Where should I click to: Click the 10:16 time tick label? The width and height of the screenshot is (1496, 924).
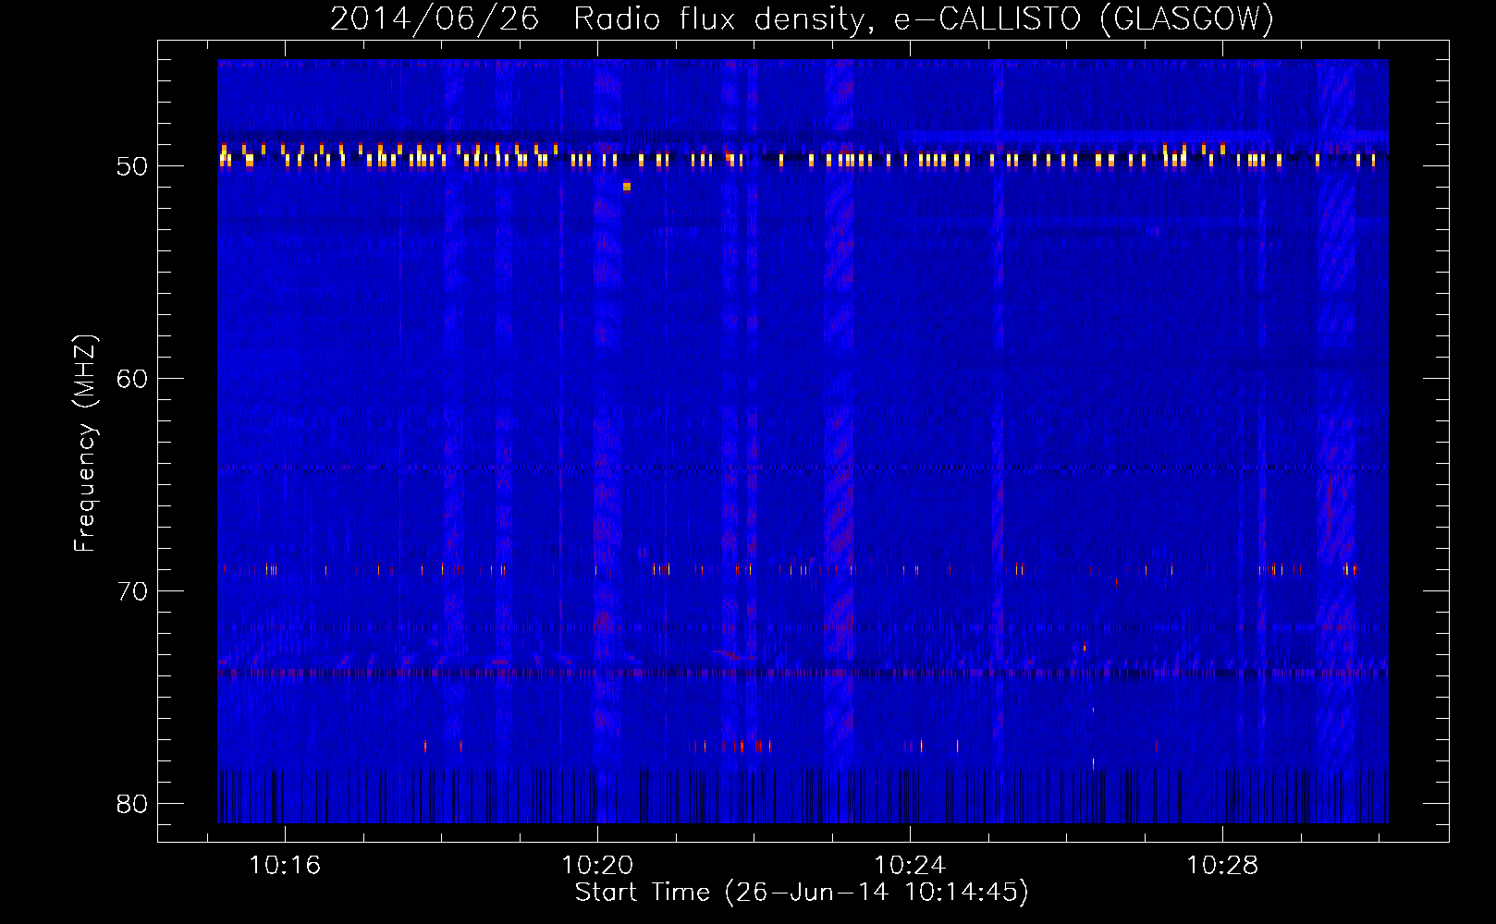[285, 866]
